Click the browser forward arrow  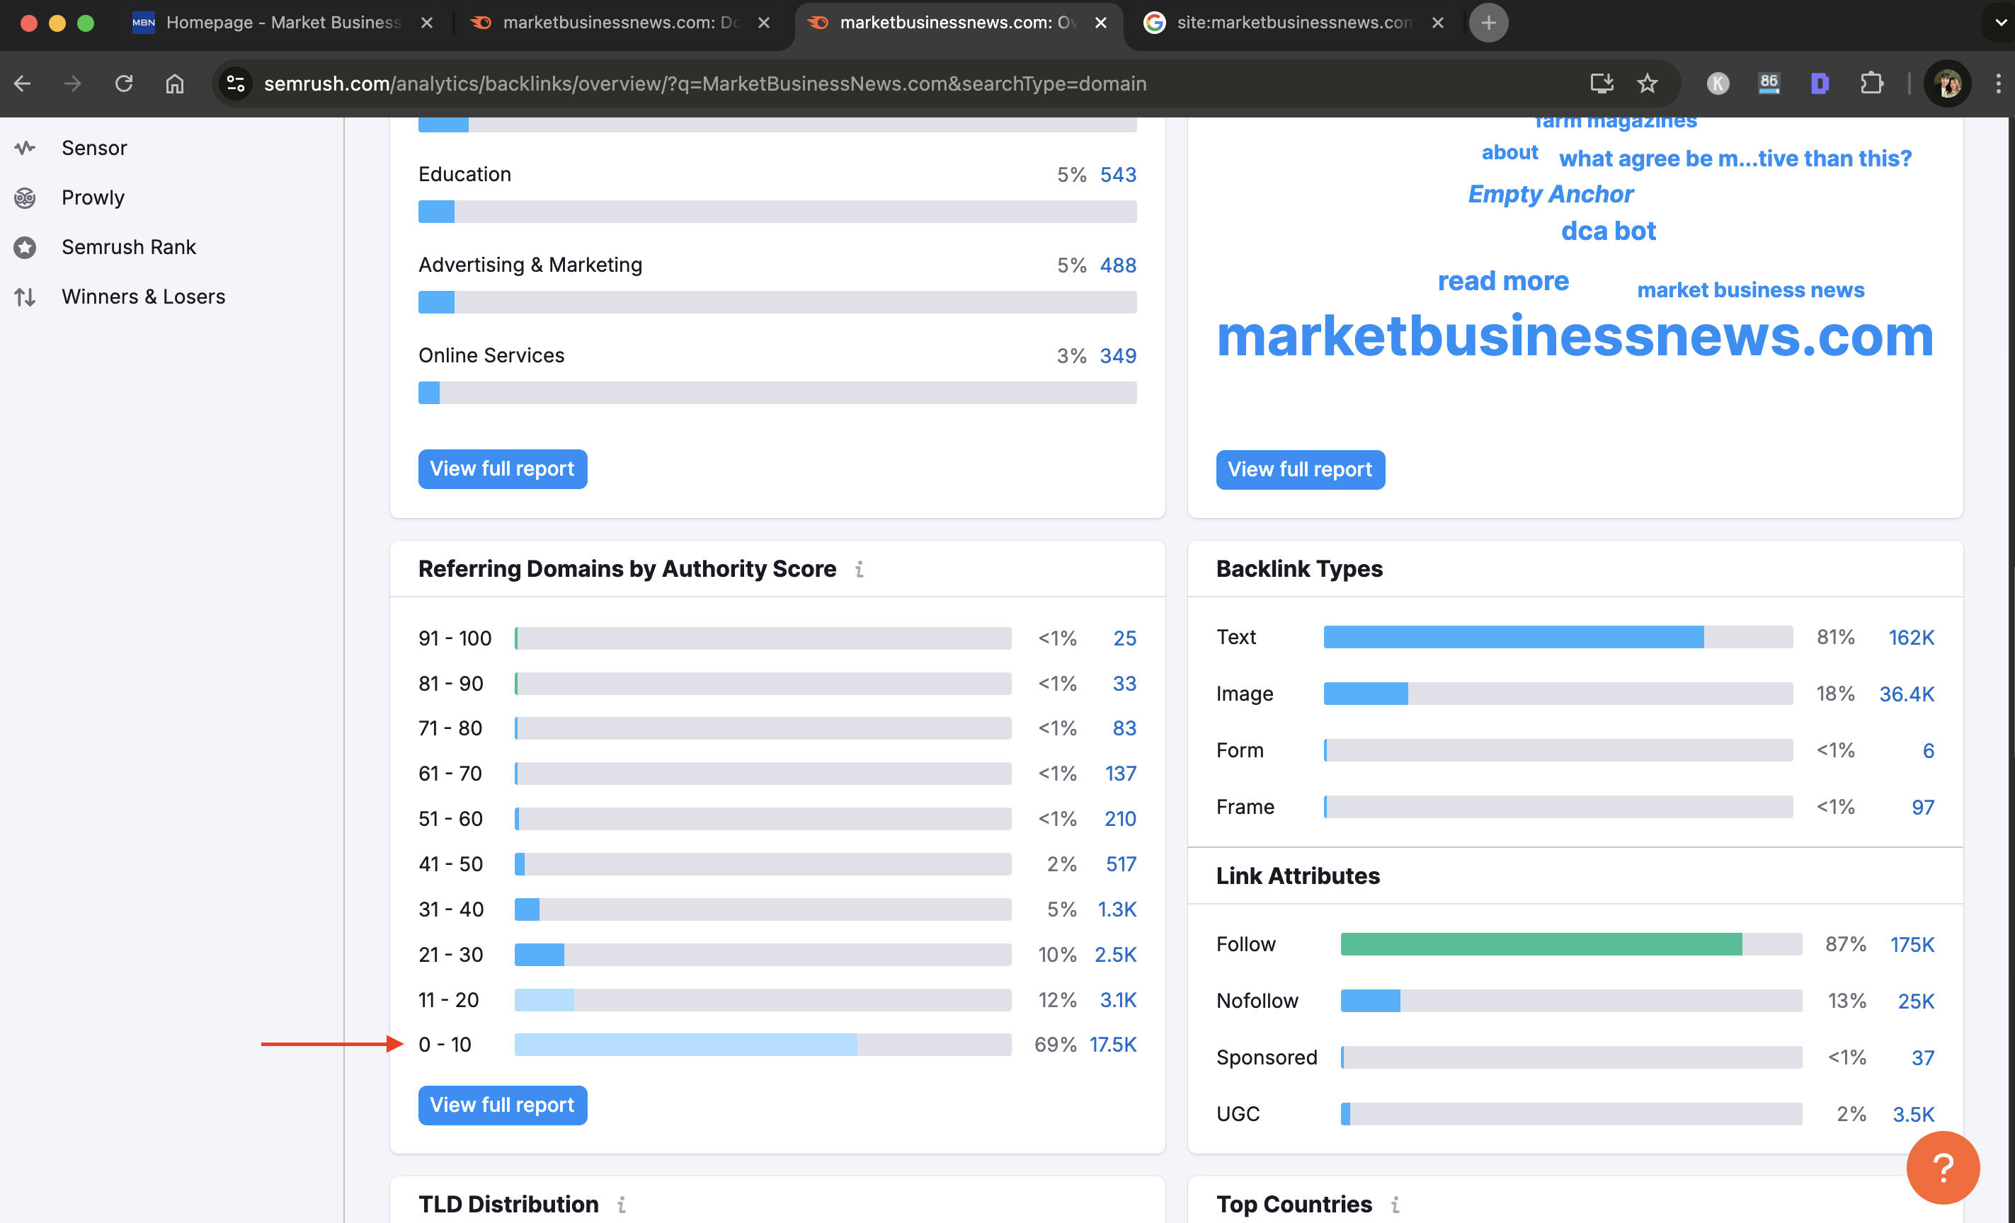73,84
